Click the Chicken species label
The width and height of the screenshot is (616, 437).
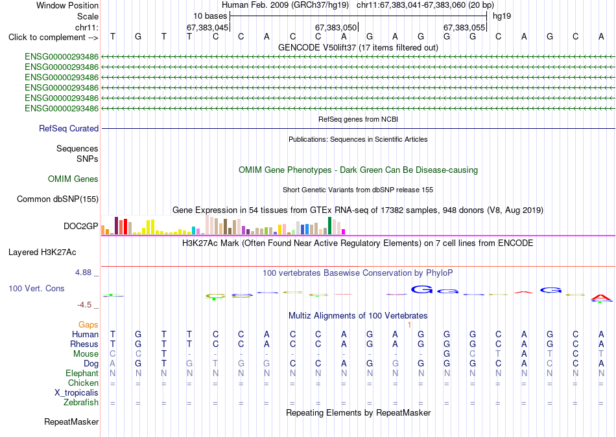83,383
